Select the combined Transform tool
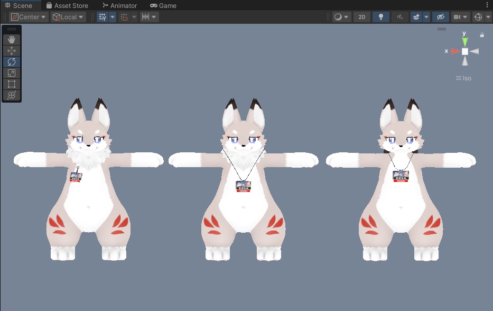The width and height of the screenshot is (493, 311). [x=12, y=95]
